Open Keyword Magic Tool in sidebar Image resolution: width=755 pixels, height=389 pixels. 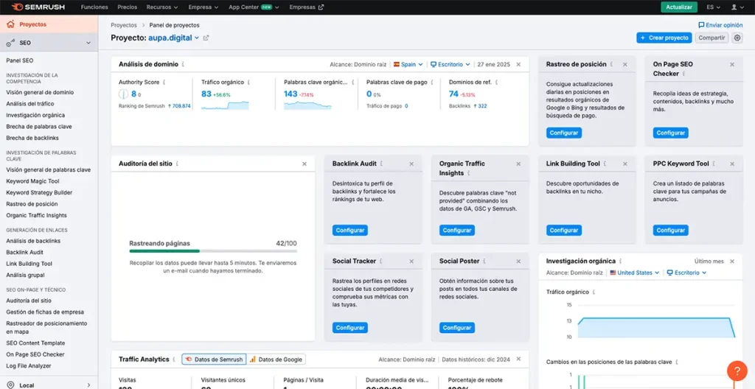[x=32, y=181]
